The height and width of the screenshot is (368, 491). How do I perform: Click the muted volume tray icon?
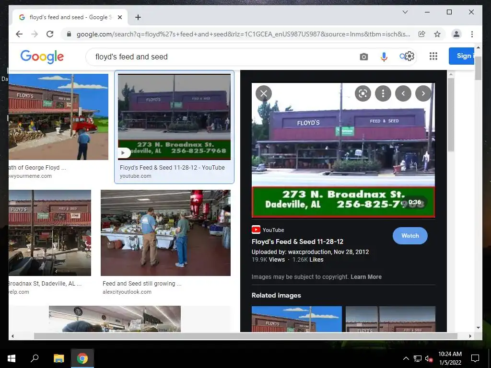429,358
